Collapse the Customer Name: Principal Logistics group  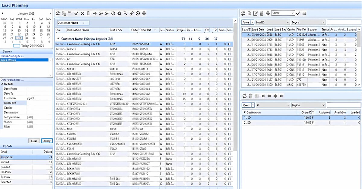(x=58, y=39)
